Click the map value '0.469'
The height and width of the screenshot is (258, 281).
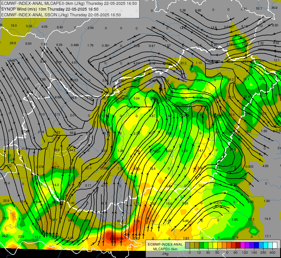[75, 45]
